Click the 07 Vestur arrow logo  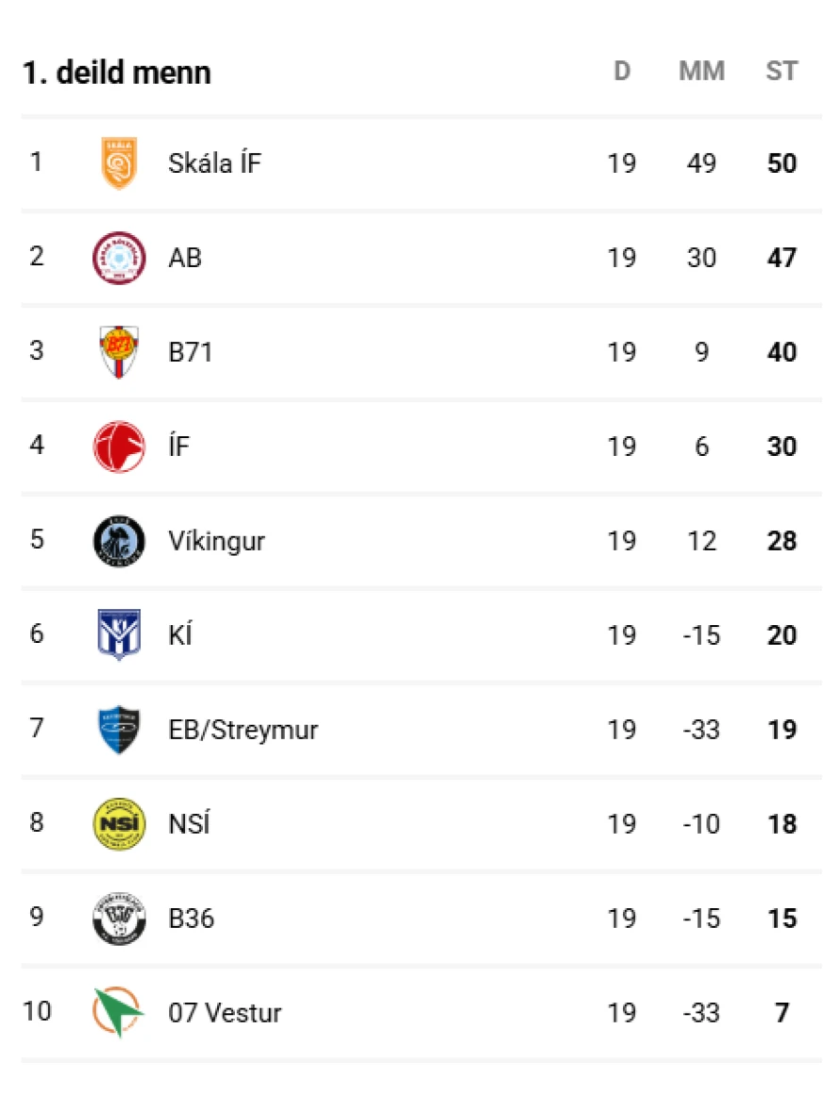coord(119,1012)
